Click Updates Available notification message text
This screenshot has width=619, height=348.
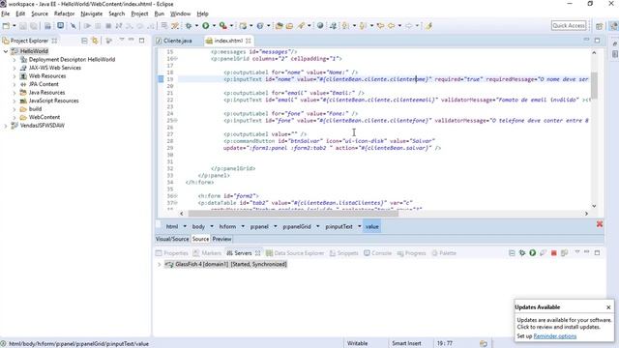564,324
